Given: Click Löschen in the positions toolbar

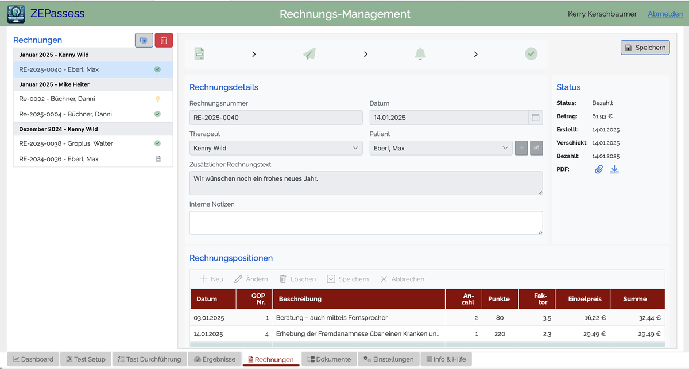Looking at the screenshot, I should point(297,279).
